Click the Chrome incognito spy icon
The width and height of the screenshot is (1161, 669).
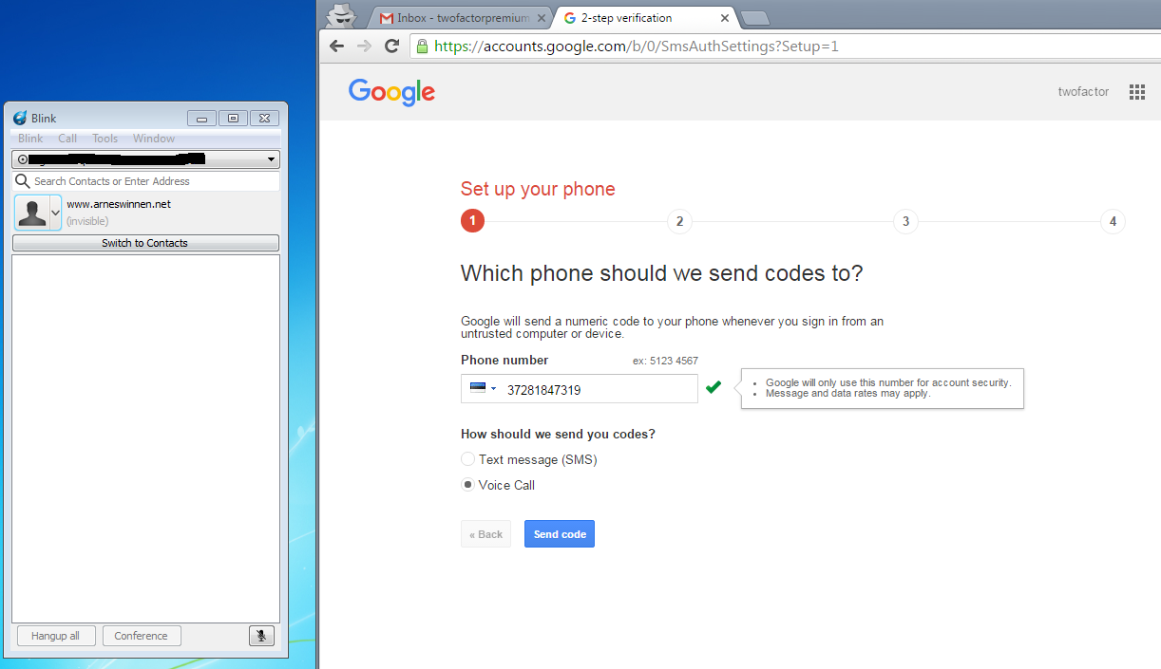(340, 15)
